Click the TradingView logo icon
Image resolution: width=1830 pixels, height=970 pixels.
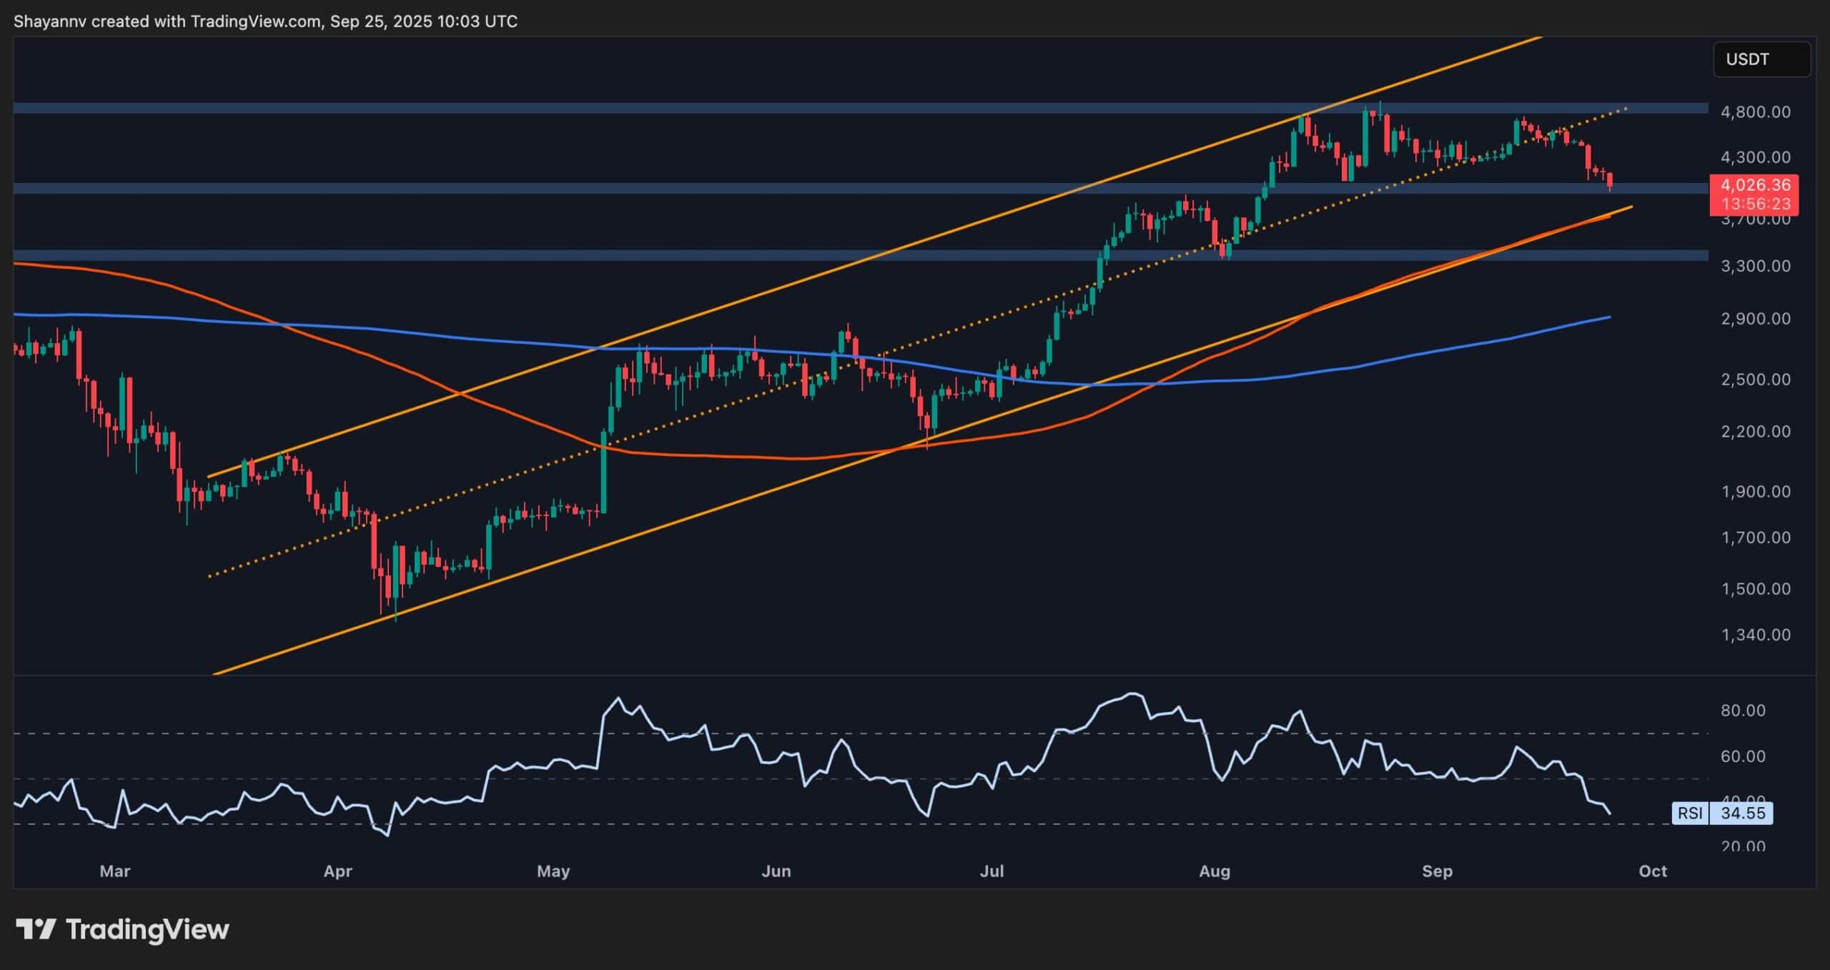click(x=36, y=929)
